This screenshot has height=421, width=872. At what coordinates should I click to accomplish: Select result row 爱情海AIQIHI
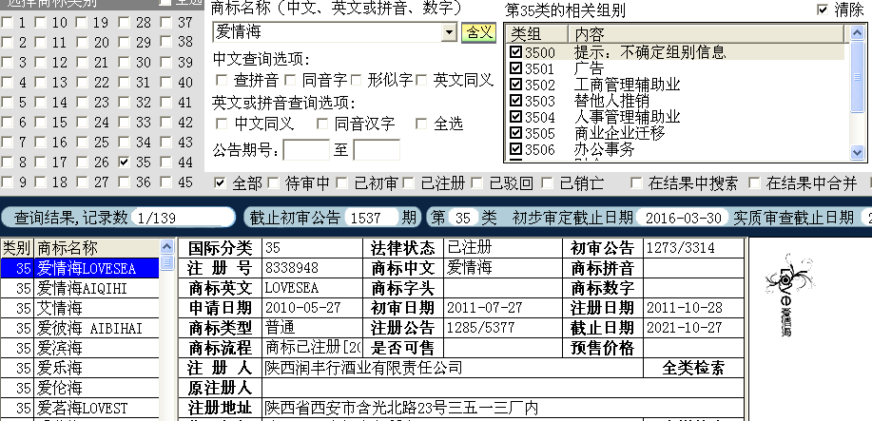[x=80, y=288]
